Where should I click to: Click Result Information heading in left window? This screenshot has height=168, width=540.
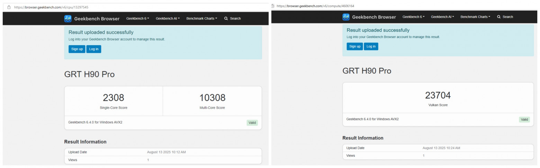85,142
